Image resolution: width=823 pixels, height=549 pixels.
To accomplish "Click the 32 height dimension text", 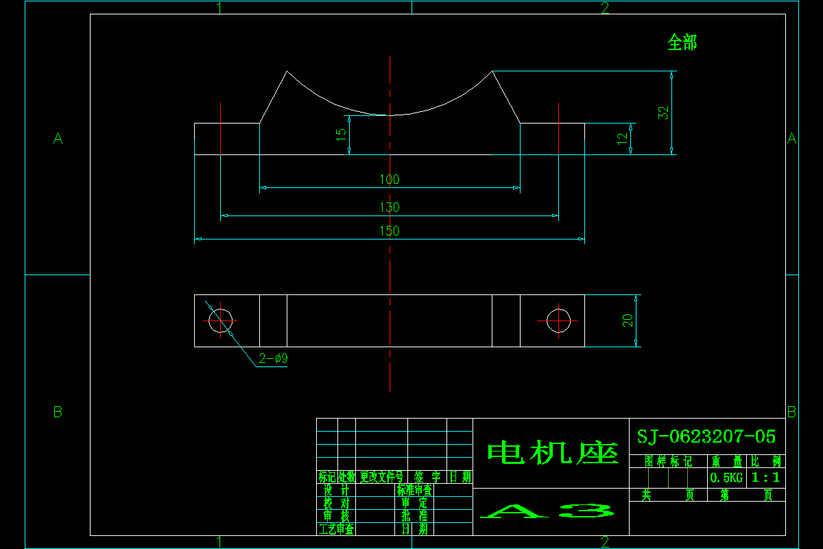I will 663,113.
